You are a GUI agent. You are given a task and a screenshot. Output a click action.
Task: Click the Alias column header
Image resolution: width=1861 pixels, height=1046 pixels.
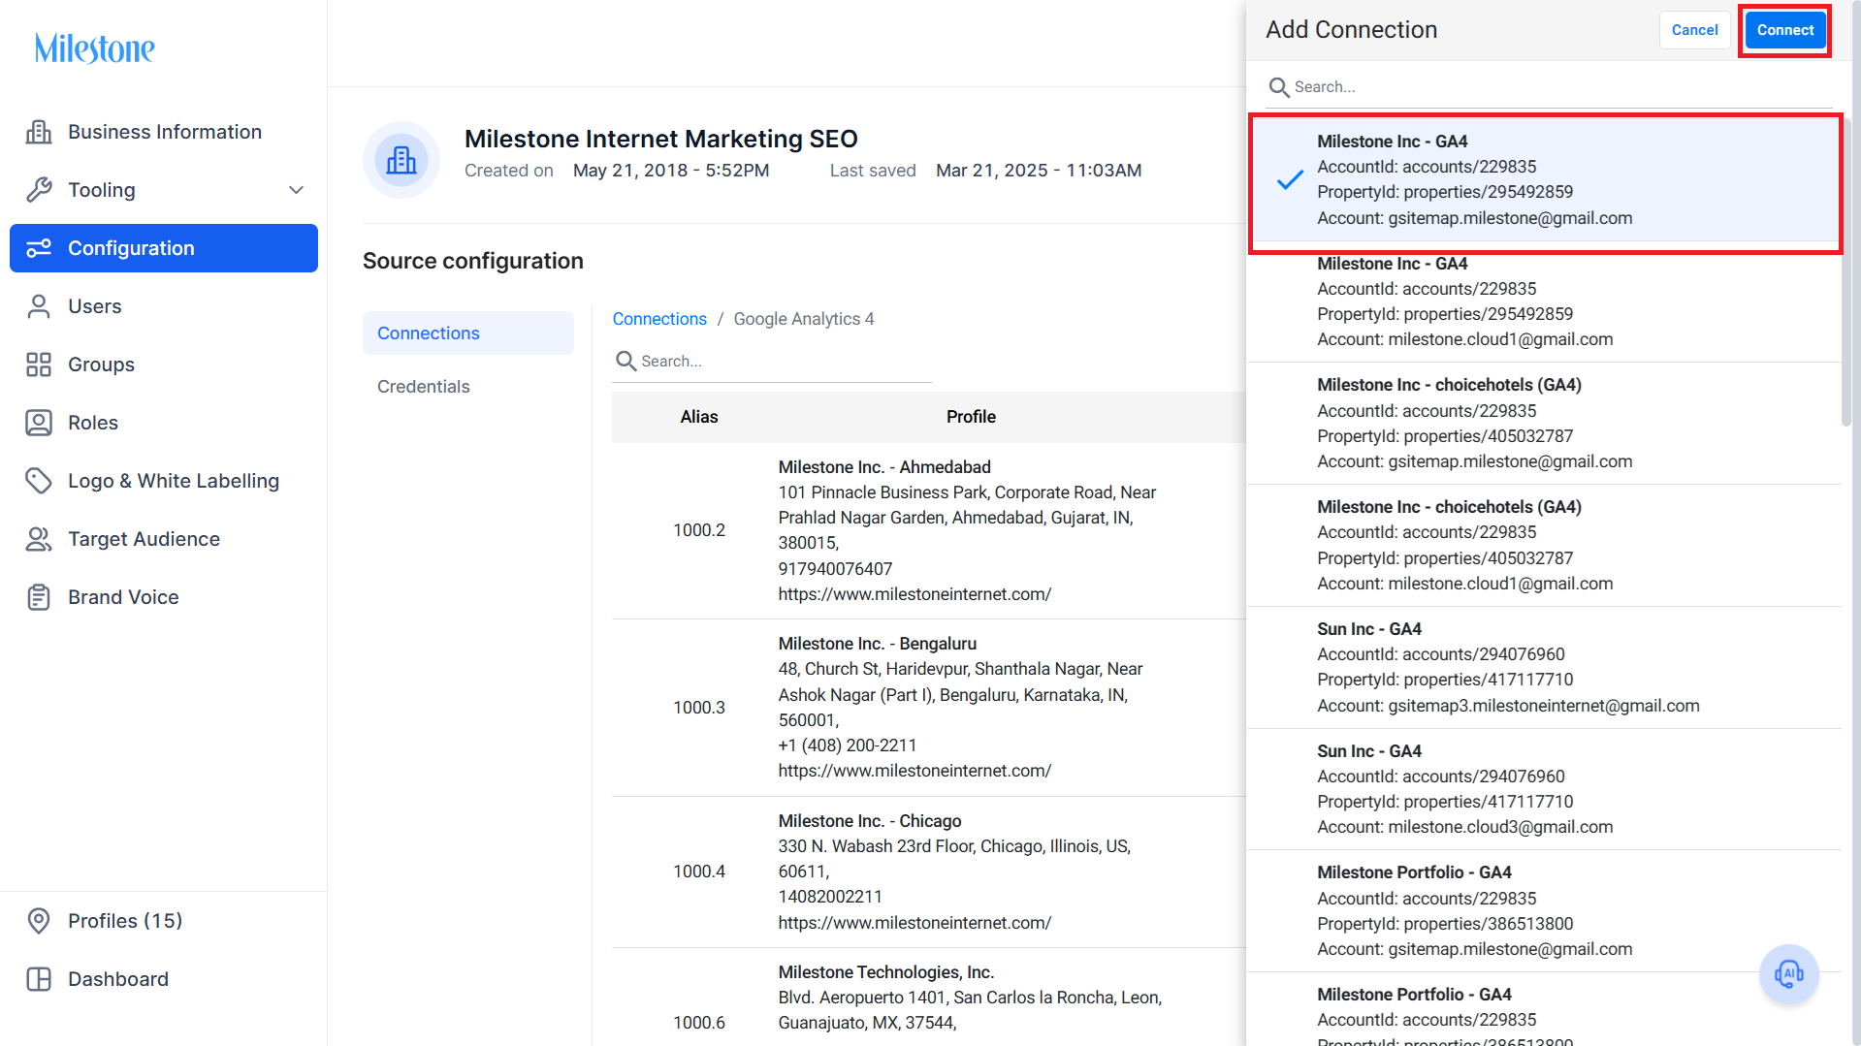(x=699, y=417)
